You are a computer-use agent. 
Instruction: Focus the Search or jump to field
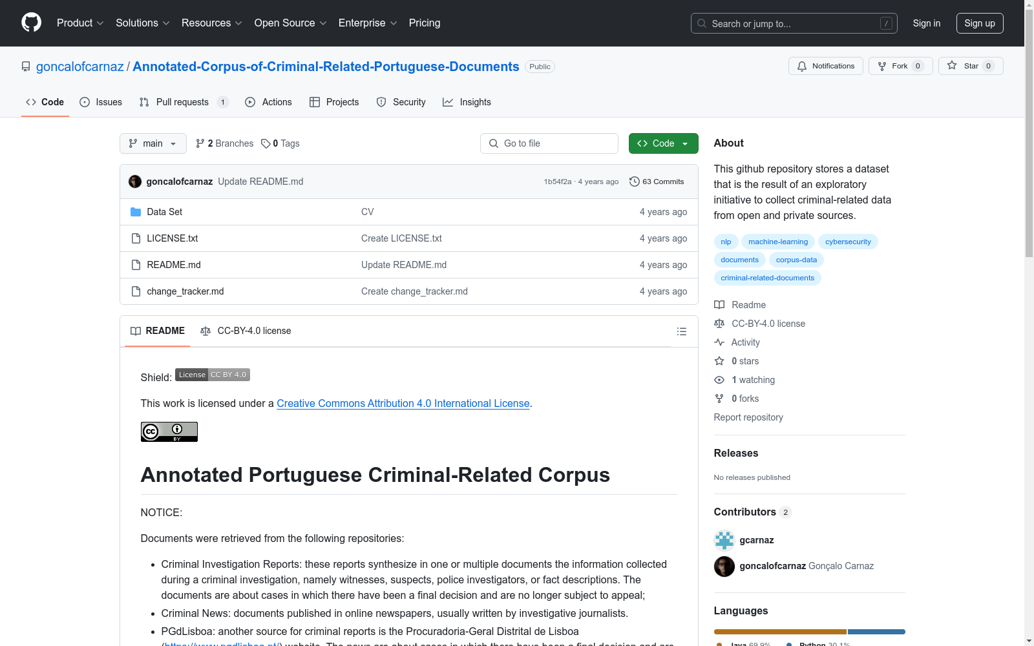(795, 23)
